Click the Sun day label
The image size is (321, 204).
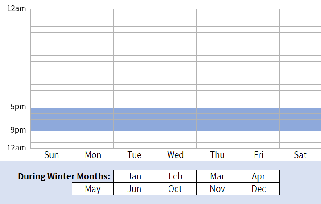tap(51, 155)
